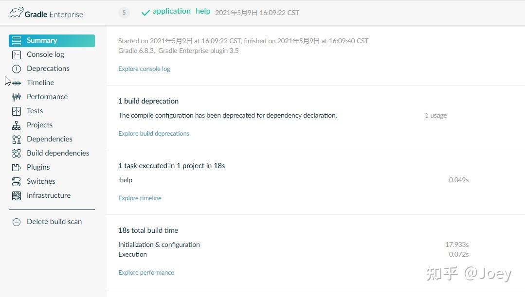Click the Projects hierarchy icon
Screen dimensions: 525x297
(17, 125)
